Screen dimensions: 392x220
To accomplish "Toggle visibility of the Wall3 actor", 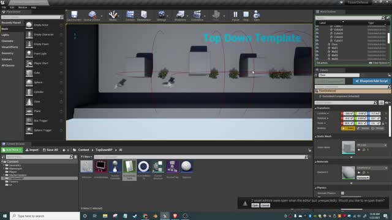I will point(317,56).
